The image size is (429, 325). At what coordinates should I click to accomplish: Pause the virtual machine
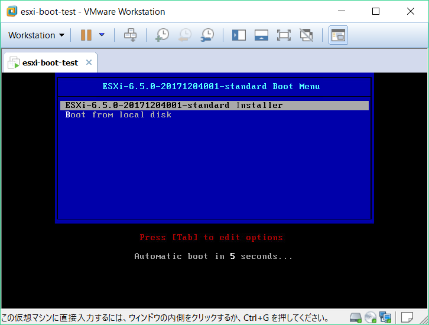point(86,35)
